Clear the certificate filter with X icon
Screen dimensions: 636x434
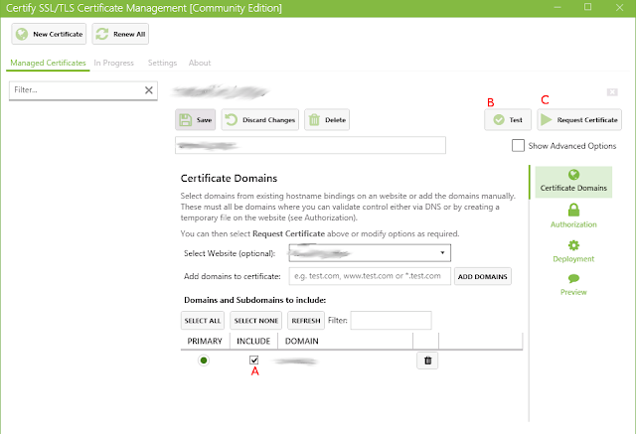[x=149, y=90]
